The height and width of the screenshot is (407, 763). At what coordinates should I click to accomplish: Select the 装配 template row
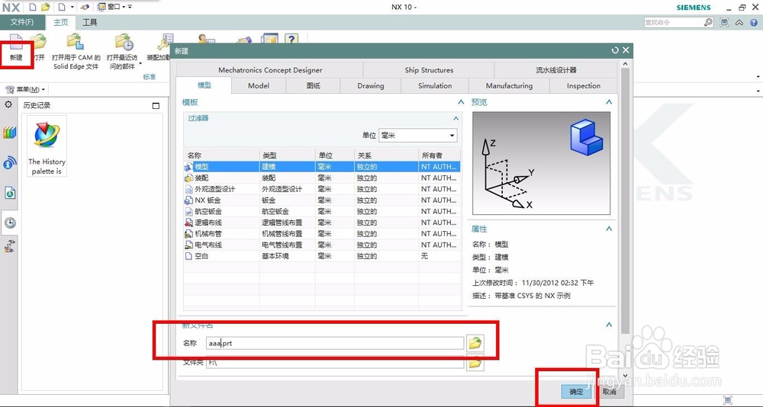(322, 178)
